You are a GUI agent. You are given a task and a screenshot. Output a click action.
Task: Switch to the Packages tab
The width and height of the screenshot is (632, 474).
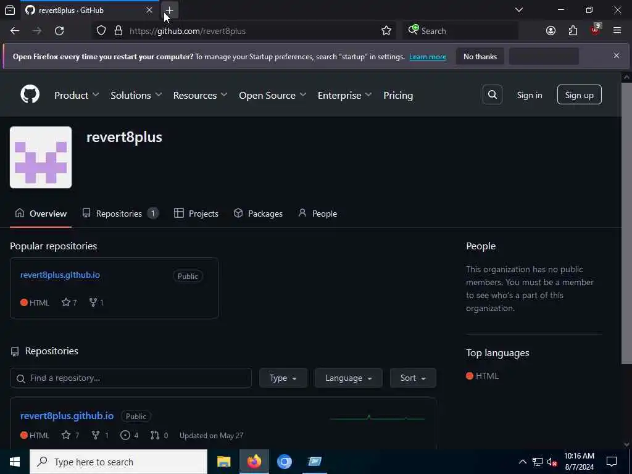click(x=259, y=214)
